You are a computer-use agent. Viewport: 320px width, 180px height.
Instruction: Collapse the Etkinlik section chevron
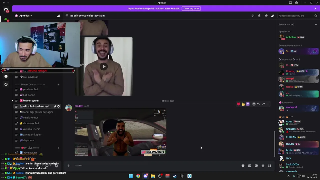click(316, 24)
